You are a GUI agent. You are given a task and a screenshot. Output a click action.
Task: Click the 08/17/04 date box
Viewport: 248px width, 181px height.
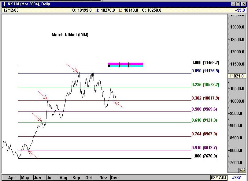(x=219, y=178)
